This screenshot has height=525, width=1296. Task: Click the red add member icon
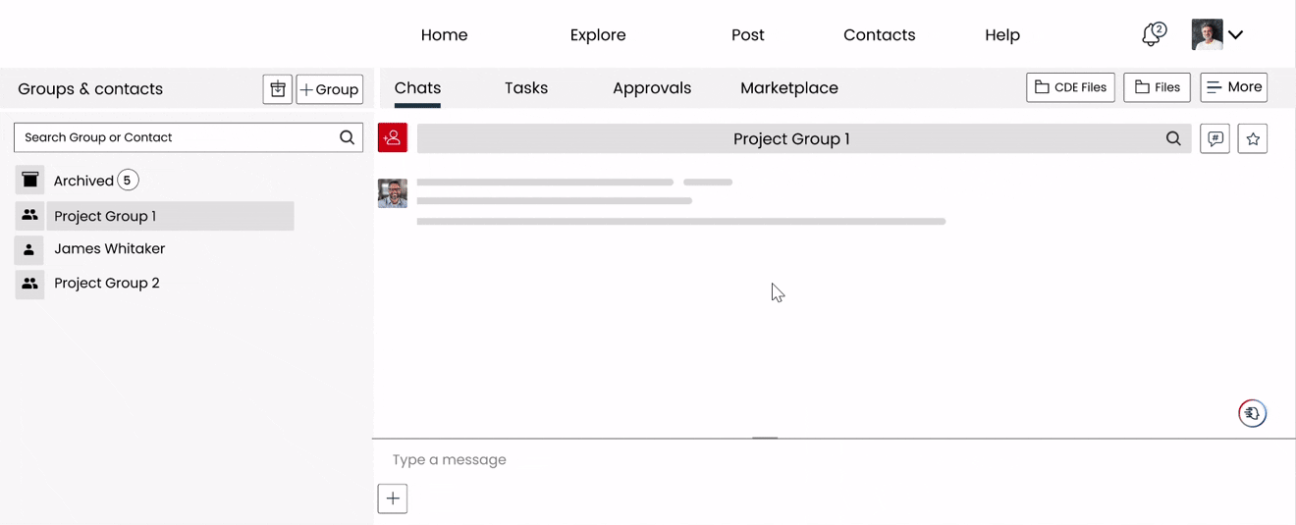click(x=393, y=138)
